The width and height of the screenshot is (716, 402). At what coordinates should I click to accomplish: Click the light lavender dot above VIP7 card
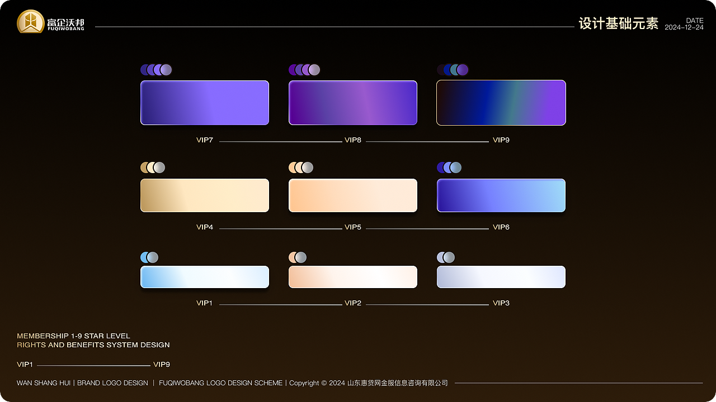(x=166, y=70)
